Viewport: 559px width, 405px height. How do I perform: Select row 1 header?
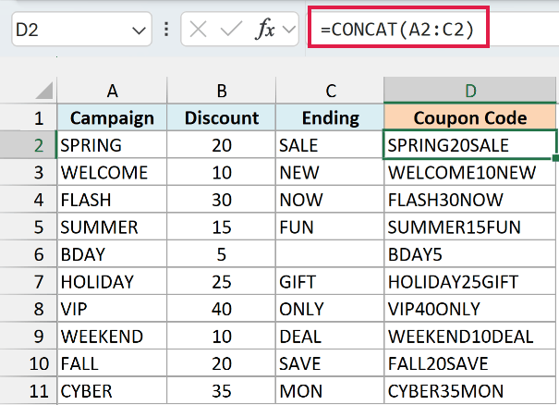(28, 117)
